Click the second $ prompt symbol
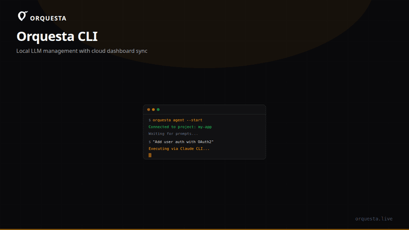Screen dimensions: 409x230 (x=150, y=142)
